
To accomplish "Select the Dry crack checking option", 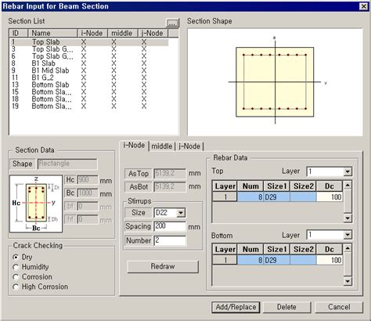I will [x=16, y=257].
